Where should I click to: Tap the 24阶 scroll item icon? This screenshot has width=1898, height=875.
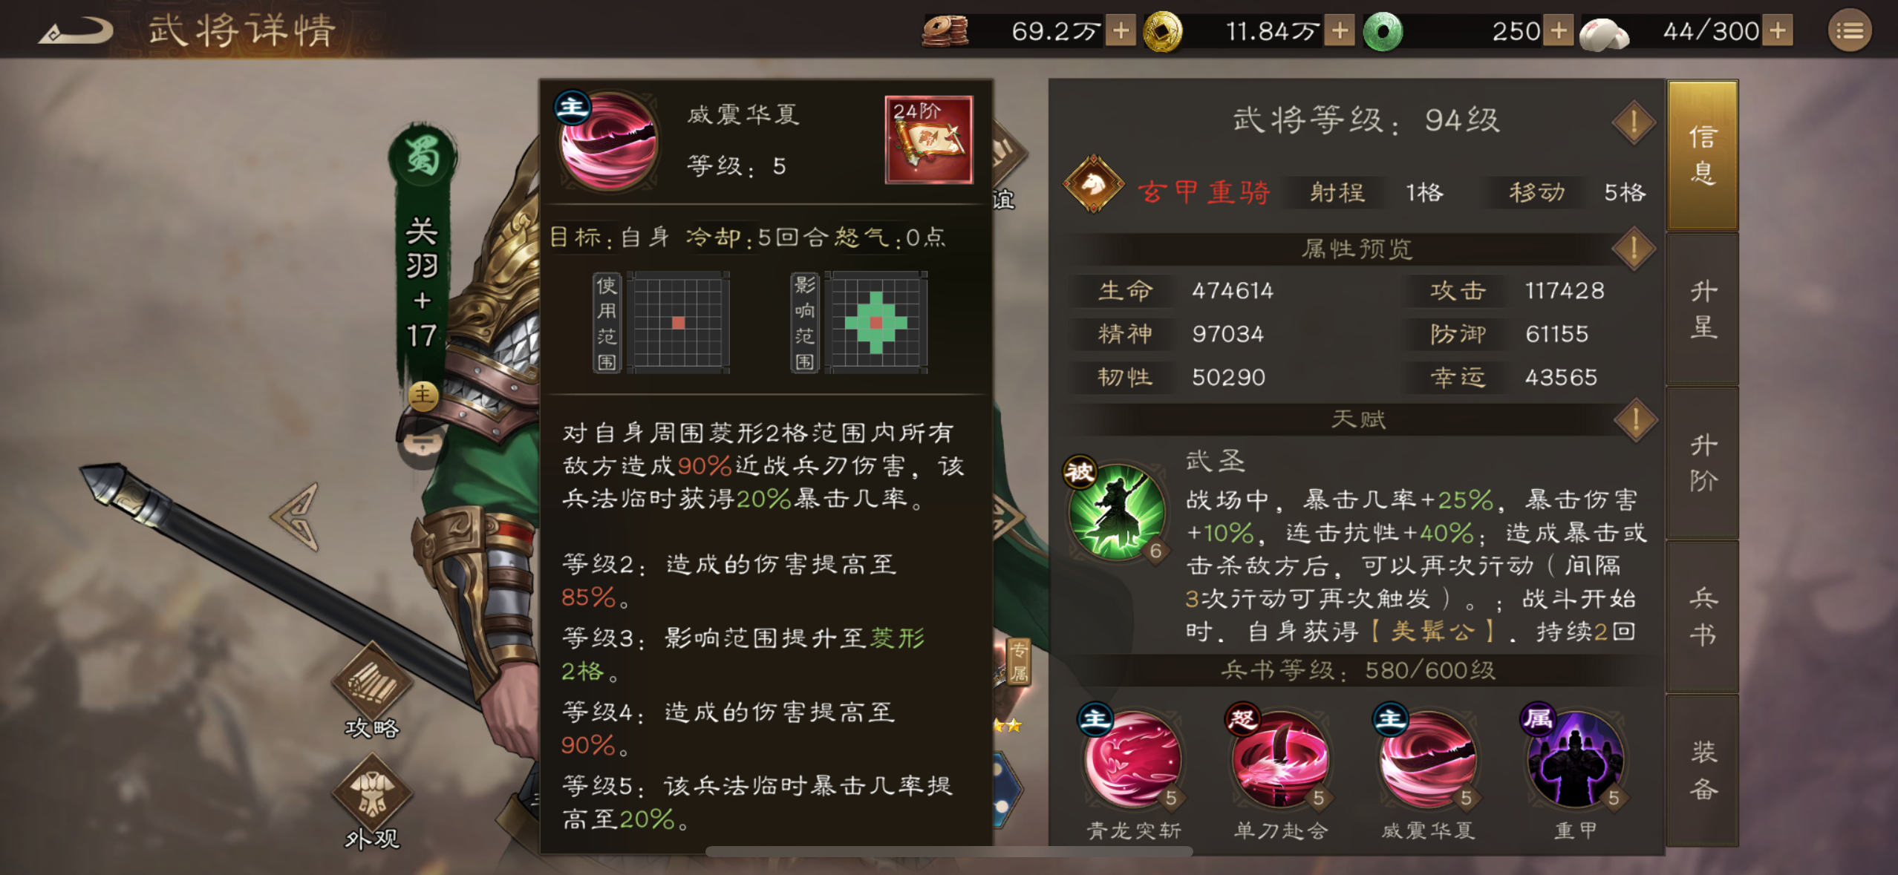tap(928, 140)
